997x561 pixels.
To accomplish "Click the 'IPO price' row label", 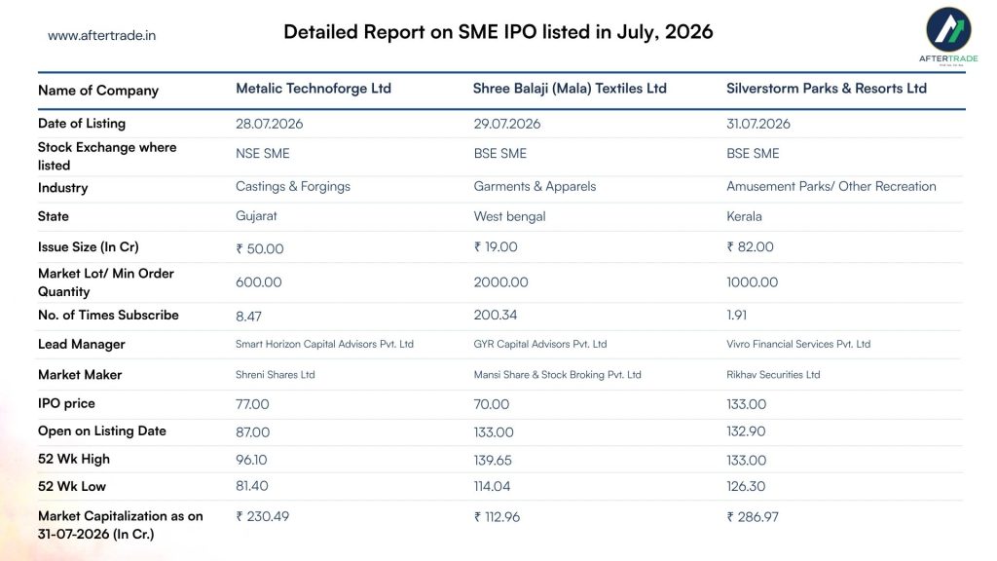I will point(66,403).
